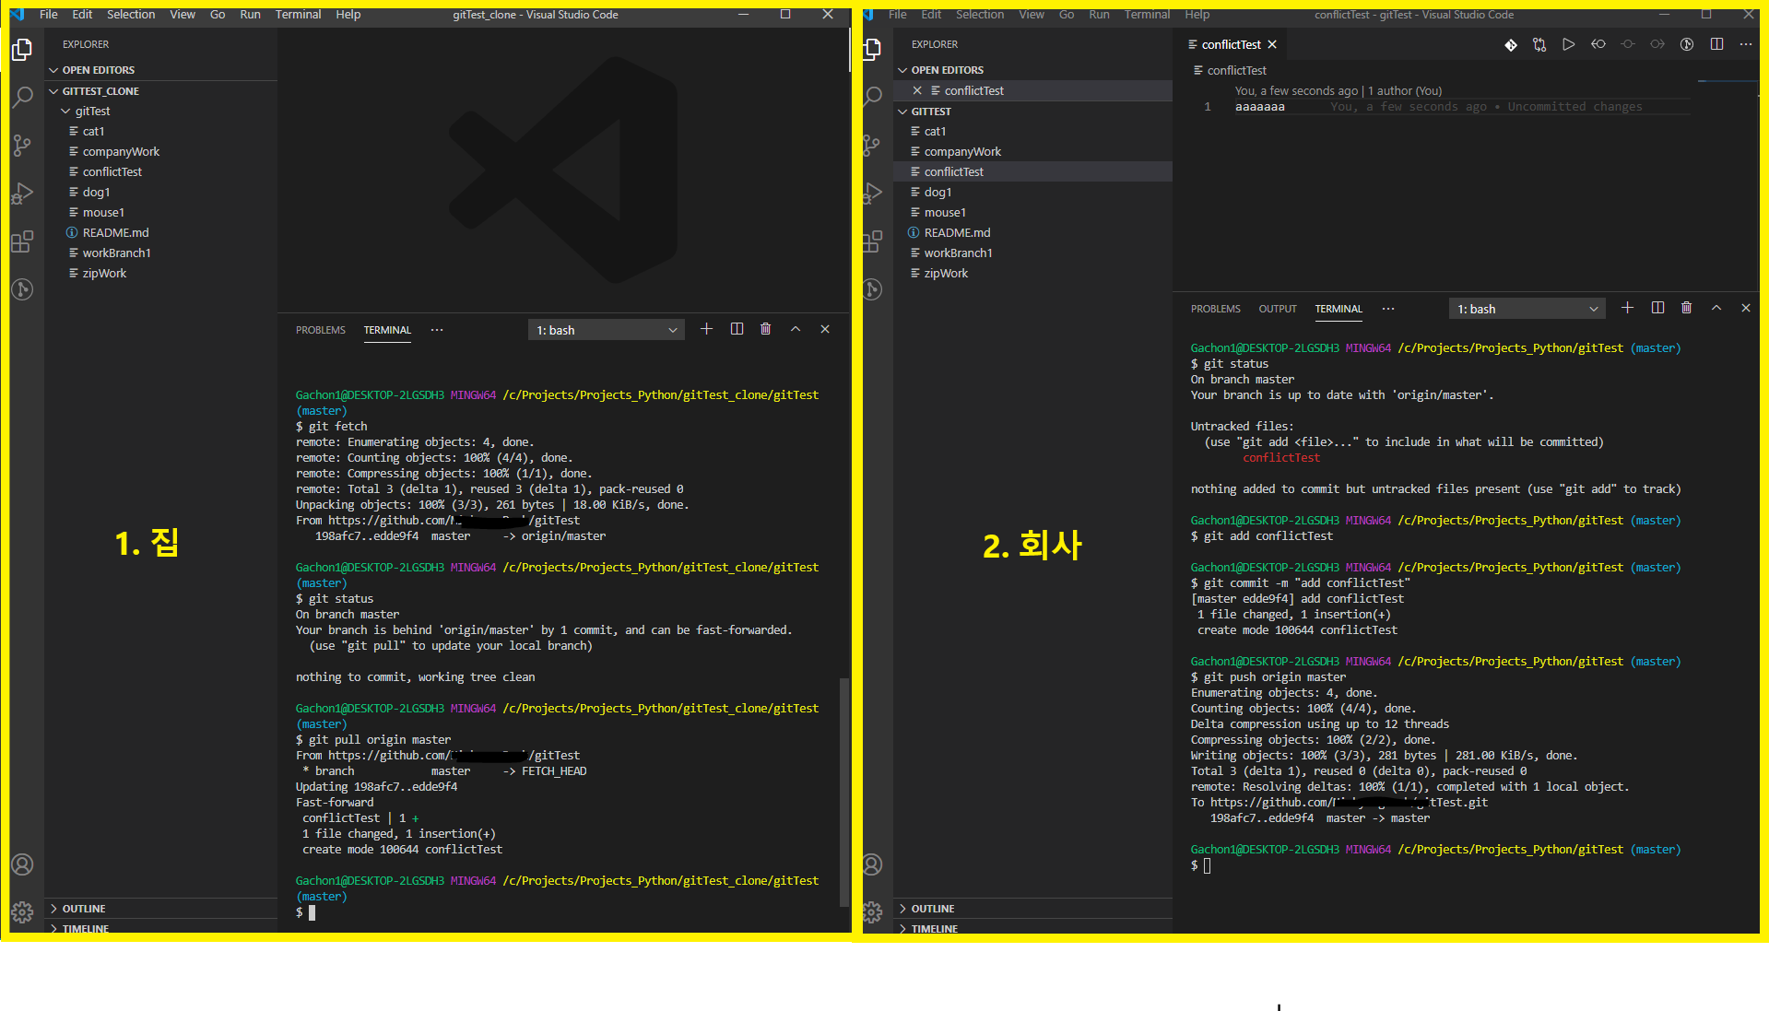The width and height of the screenshot is (1769, 1011).
Task: Switch to PROBLEMS tab in left window
Action: point(321,330)
